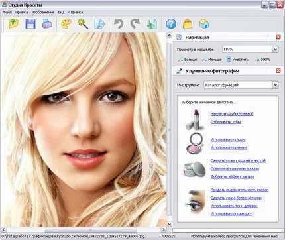Open the Инструмент dropdown list
Image resolution: width=285 pixels, height=240 pixels.
(x=275, y=85)
